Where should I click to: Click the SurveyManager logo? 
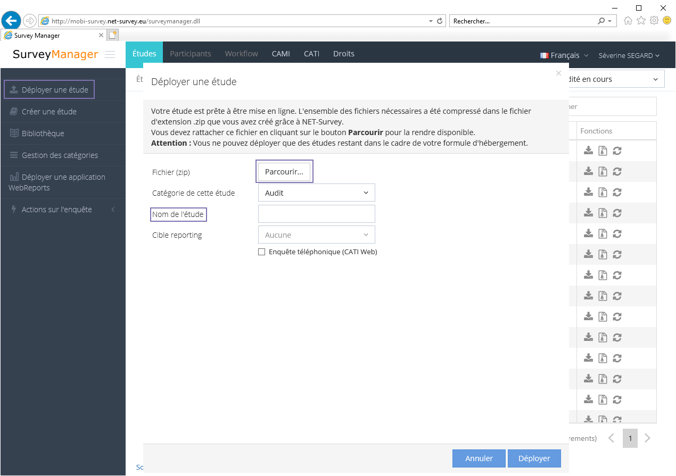[x=55, y=54]
